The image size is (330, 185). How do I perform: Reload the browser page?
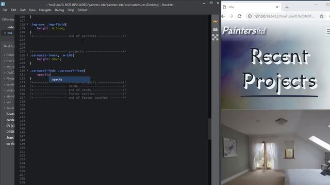click(239, 16)
